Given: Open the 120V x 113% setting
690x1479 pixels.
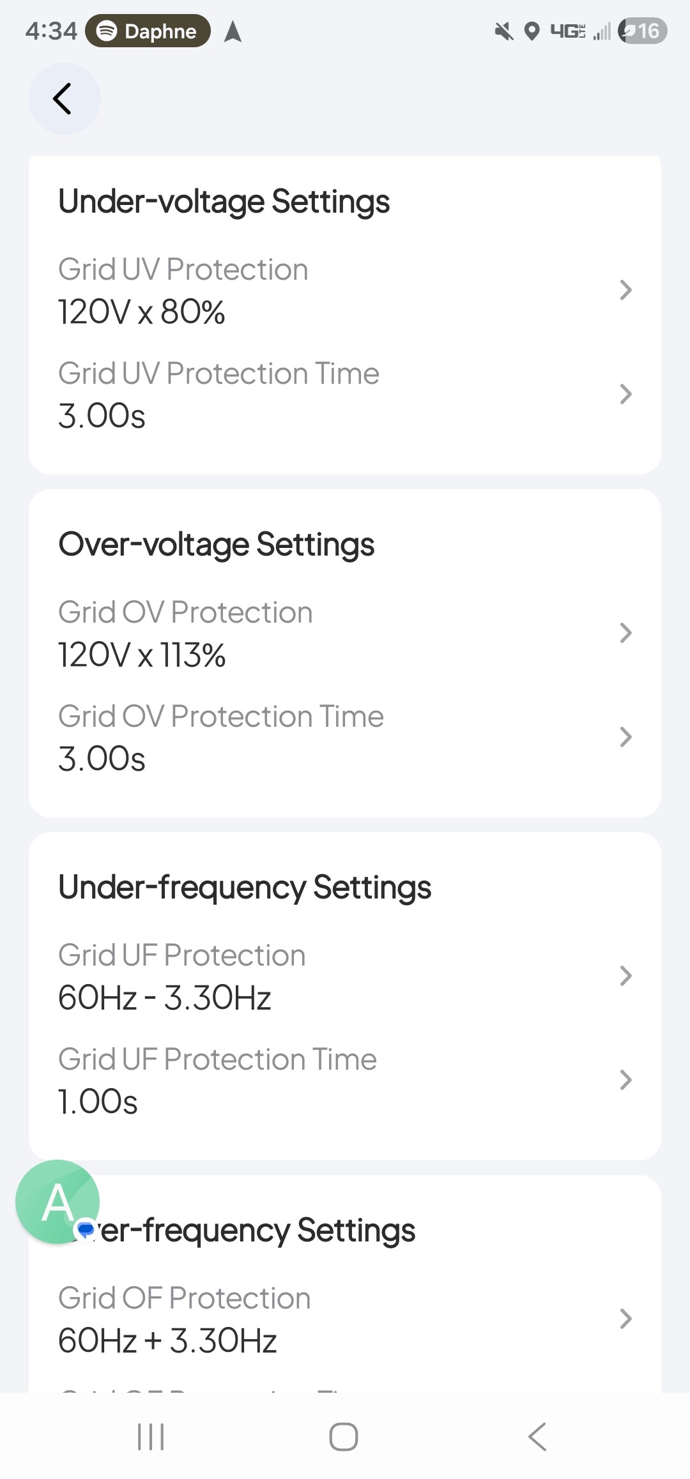Looking at the screenshot, I should pos(142,655).
